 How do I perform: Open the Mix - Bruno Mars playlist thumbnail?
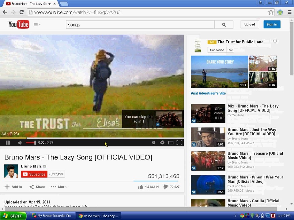pos(208,114)
